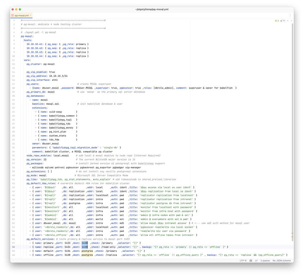The width and height of the screenshot is (304, 276).
Task: Open the LF line separator selector
Action: (256, 261)
